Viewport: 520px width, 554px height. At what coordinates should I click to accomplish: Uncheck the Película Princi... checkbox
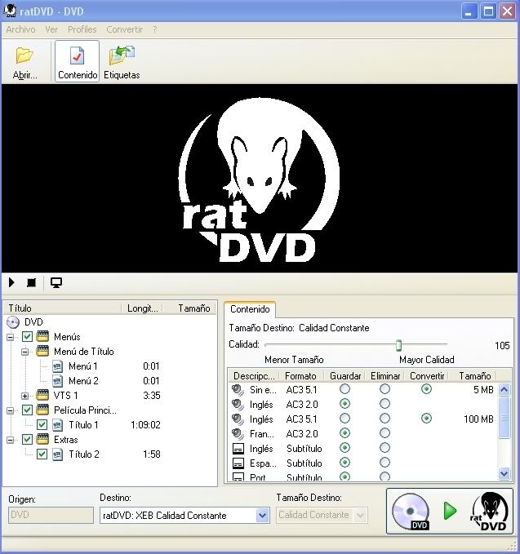point(27,410)
